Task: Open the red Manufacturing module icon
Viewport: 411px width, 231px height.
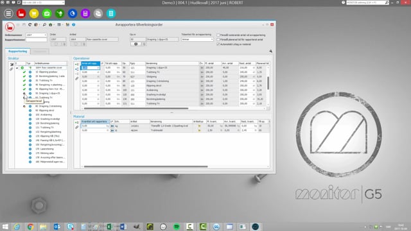Action: 21,13
